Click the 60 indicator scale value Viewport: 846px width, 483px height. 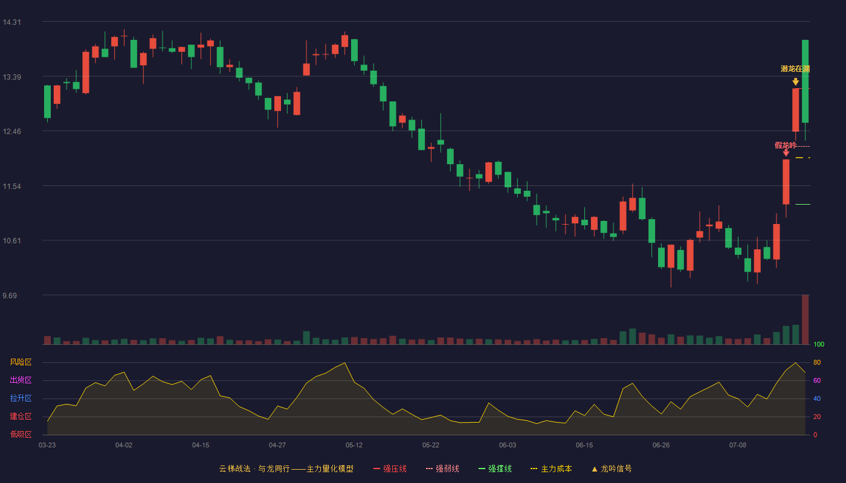click(817, 380)
